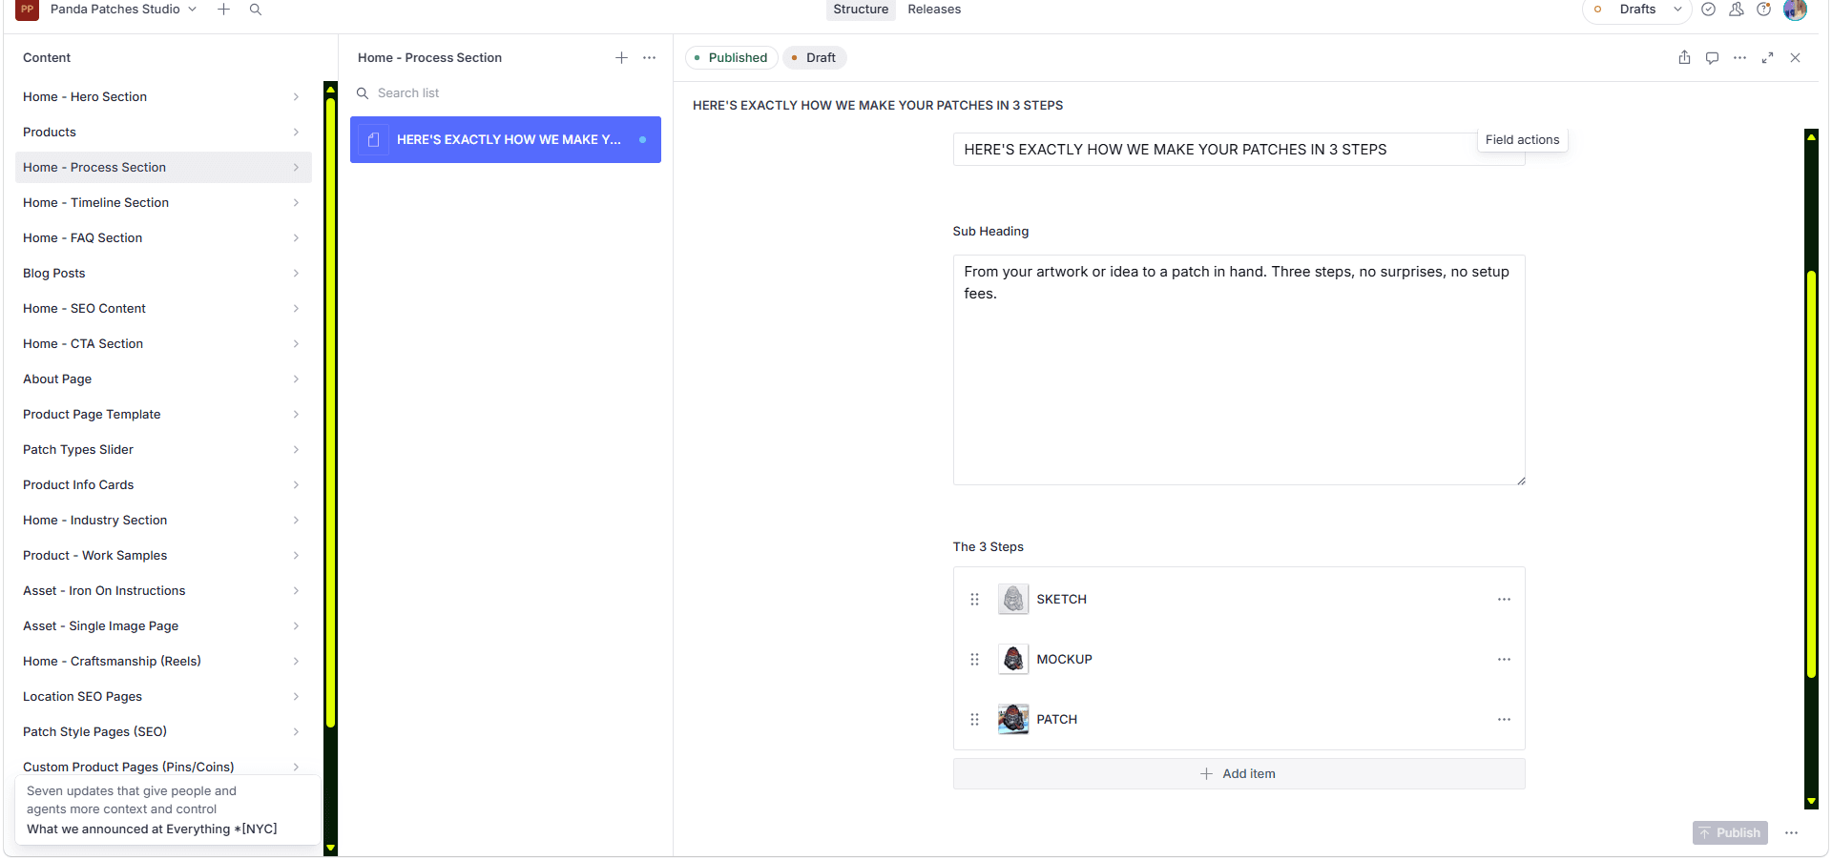This screenshot has width=1832, height=860.
Task: Open the Drafts perspective dropdown
Action: (1637, 10)
